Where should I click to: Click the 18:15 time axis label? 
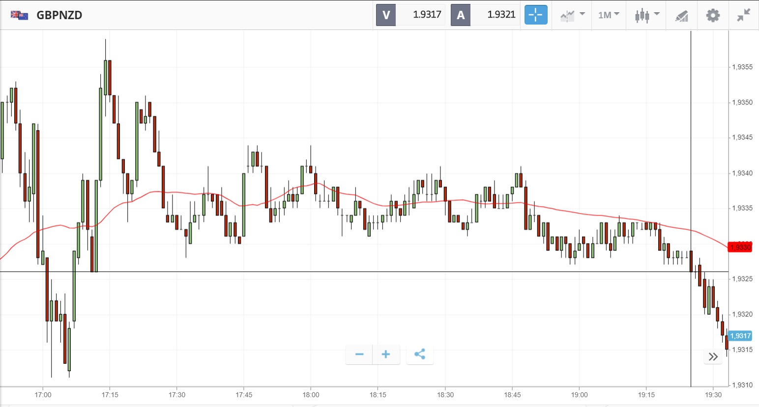[378, 395]
